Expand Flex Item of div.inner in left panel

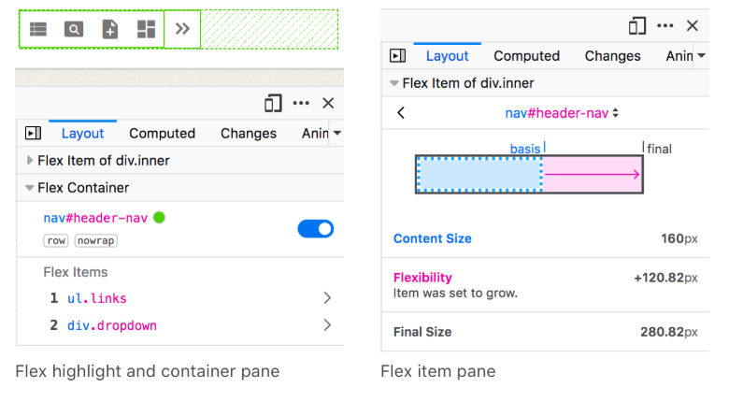pos(31,161)
